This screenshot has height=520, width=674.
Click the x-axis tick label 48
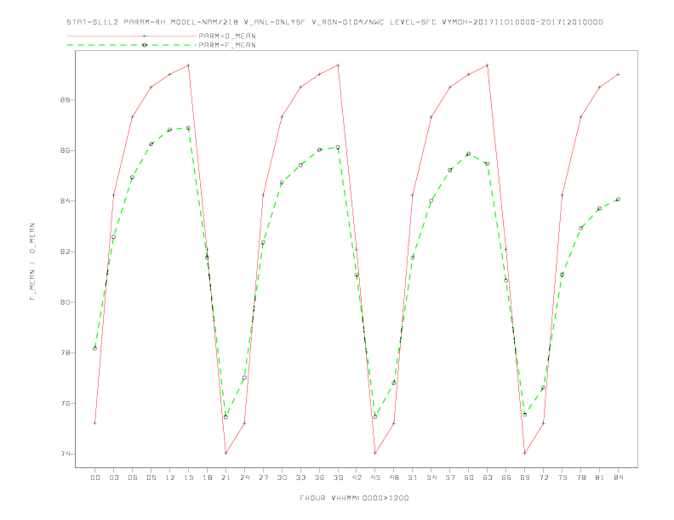click(x=394, y=478)
